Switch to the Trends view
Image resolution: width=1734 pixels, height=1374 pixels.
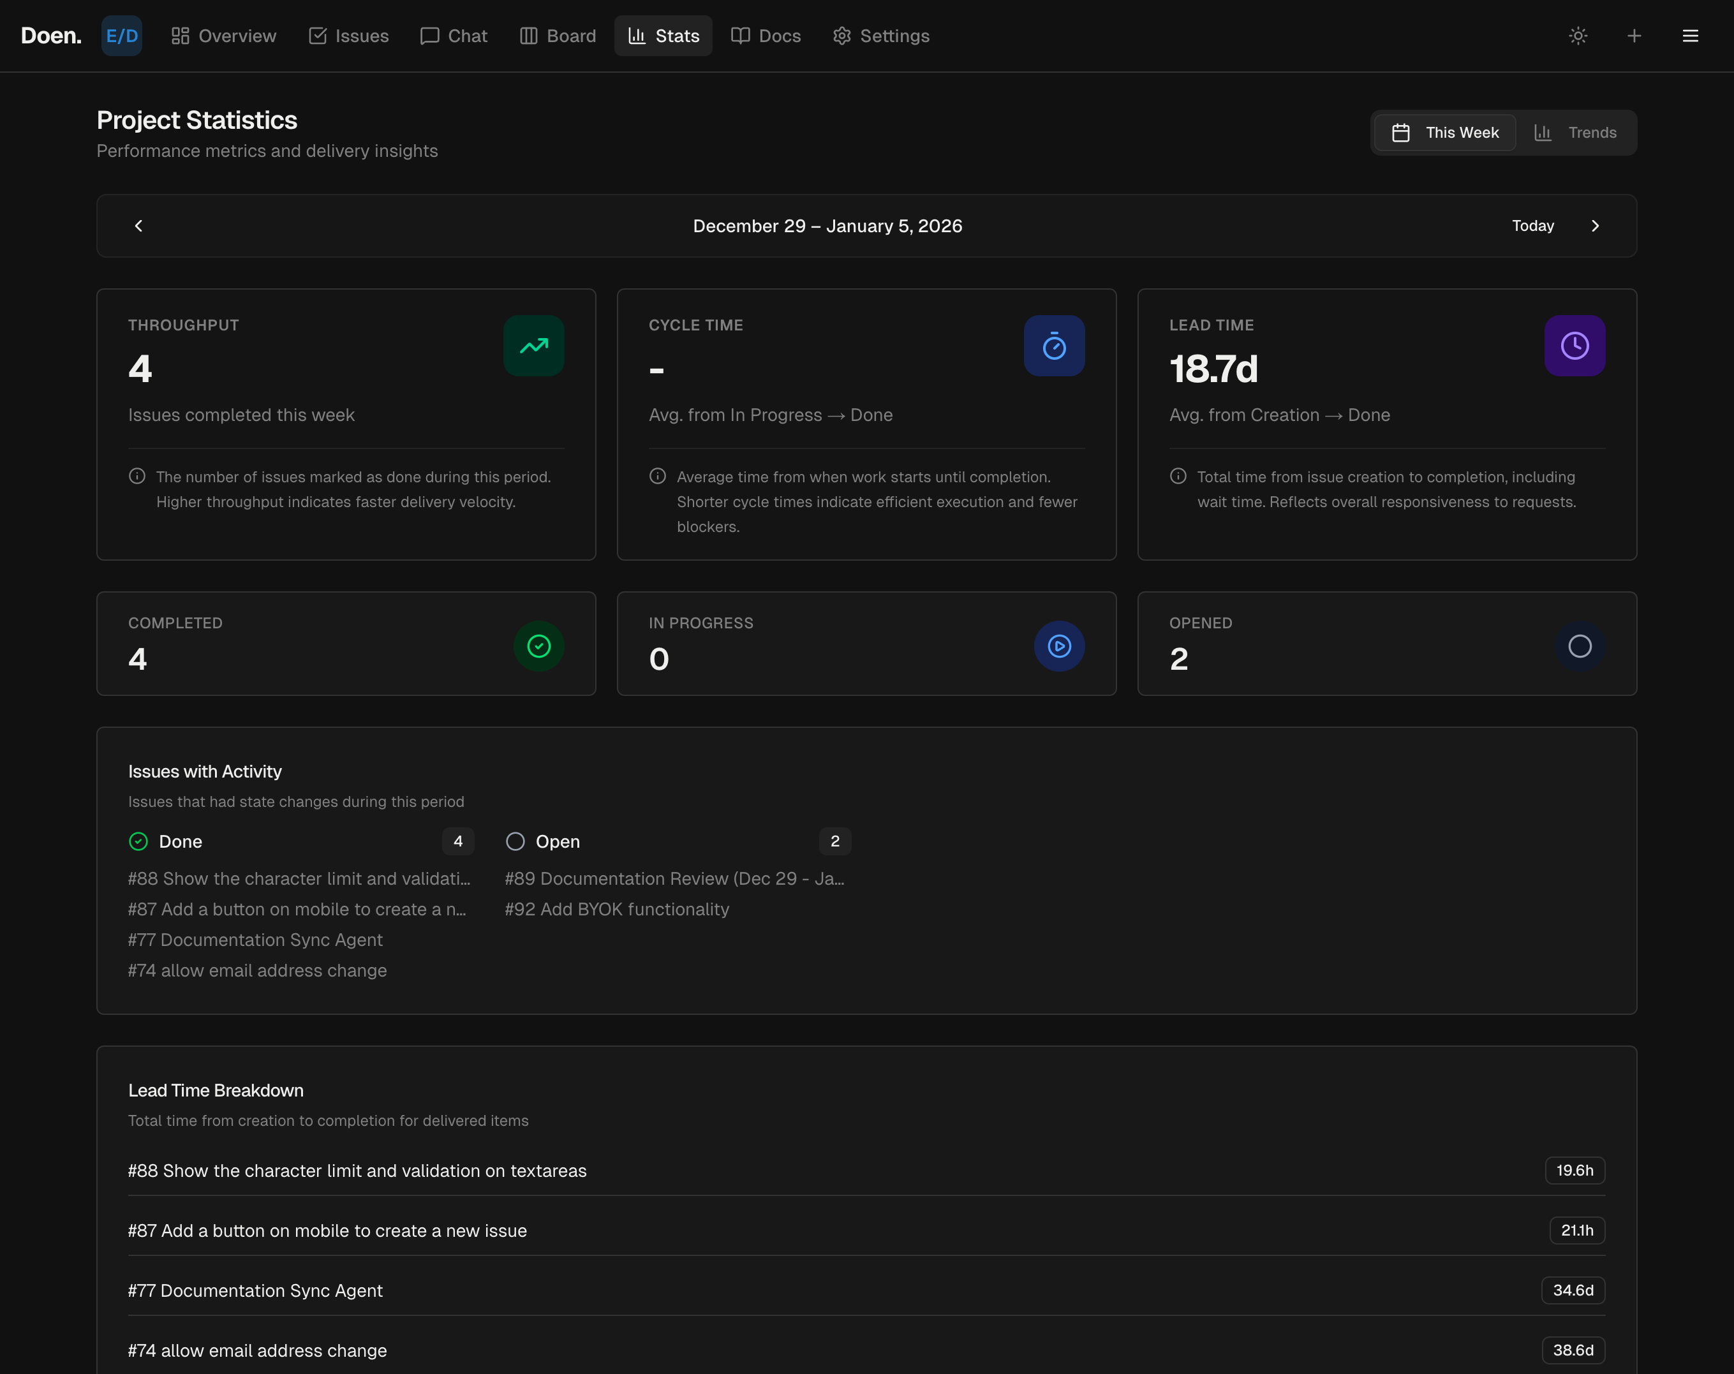(1575, 133)
